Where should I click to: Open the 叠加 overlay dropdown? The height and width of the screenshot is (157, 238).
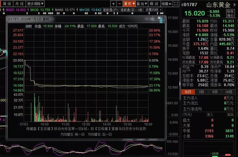coord(142,4)
